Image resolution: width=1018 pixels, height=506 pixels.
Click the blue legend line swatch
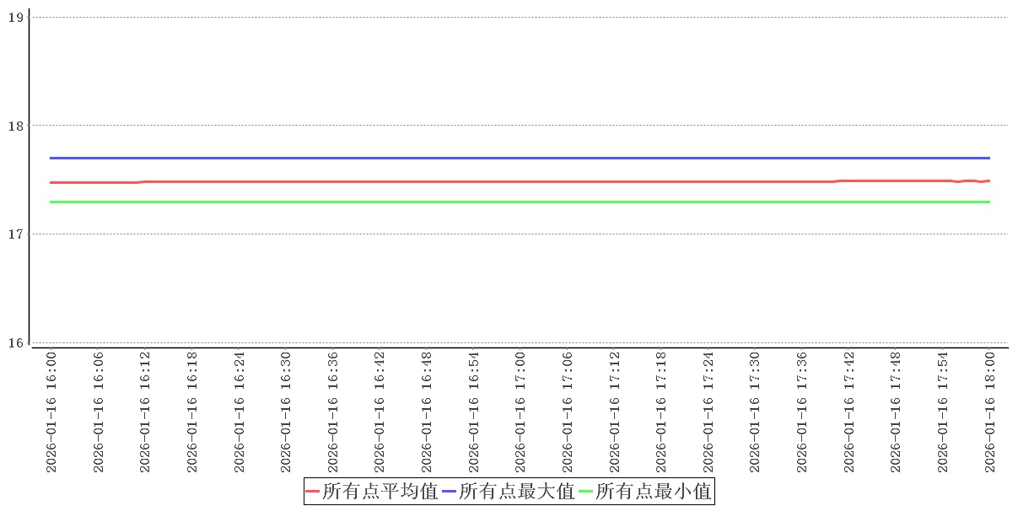coord(450,491)
